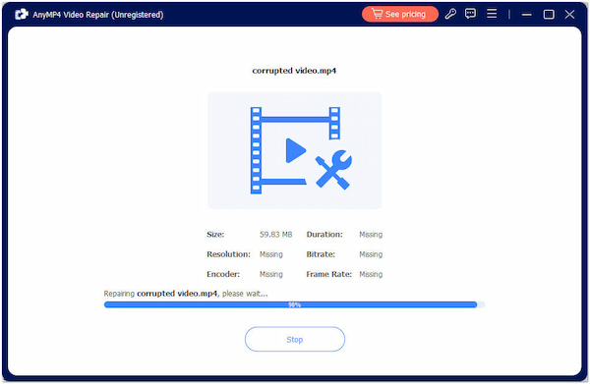Open the hamburger menu in title bar
Image resolution: width=590 pixels, height=384 pixels.
492,14
